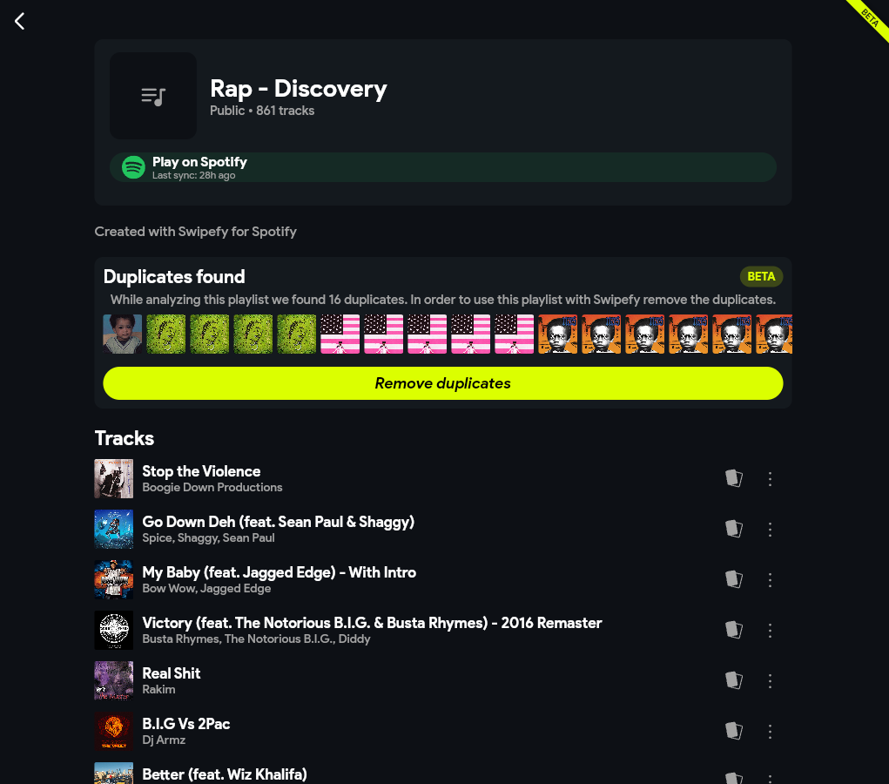Open more options for Go Down Deh
The image size is (889, 784).
[x=770, y=530]
